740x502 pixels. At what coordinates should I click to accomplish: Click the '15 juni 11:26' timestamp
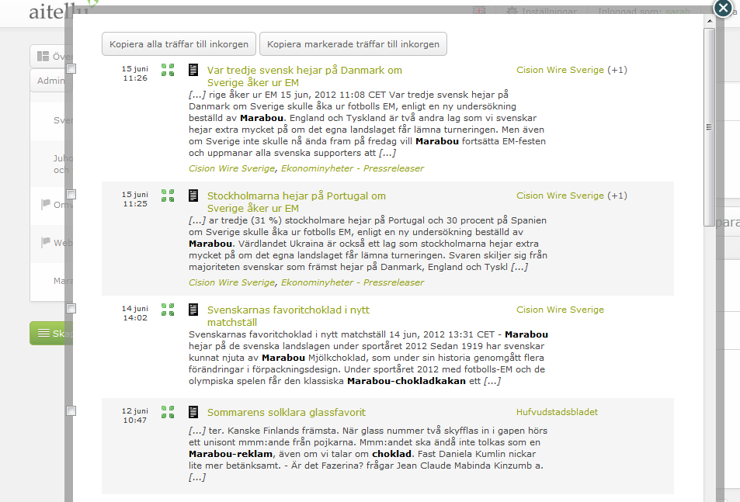[135, 74]
